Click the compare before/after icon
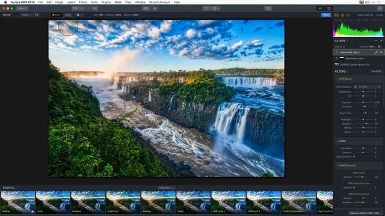 (x=155, y=8)
